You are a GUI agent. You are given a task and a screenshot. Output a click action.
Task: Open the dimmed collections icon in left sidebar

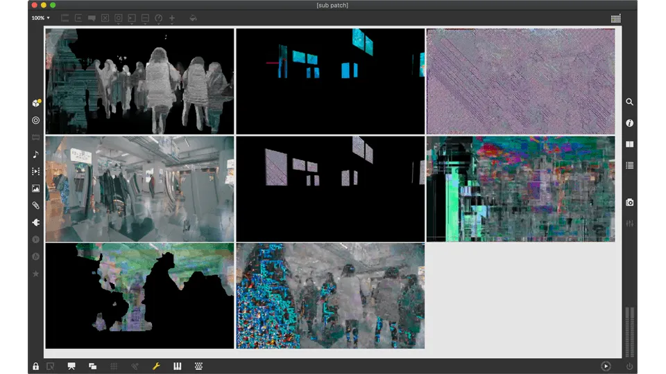tap(35, 137)
